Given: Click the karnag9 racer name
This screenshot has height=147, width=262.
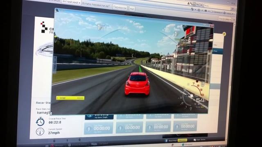Looking at the screenshot, I should pos(43,113).
